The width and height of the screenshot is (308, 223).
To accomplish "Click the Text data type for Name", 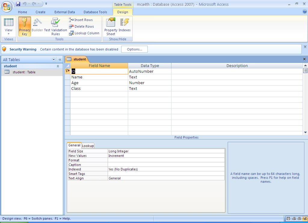I will point(150,77).
